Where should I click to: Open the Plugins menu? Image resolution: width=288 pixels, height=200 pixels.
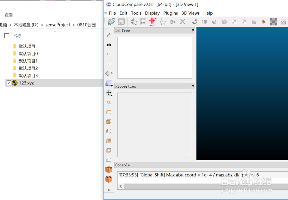[170, 13]
